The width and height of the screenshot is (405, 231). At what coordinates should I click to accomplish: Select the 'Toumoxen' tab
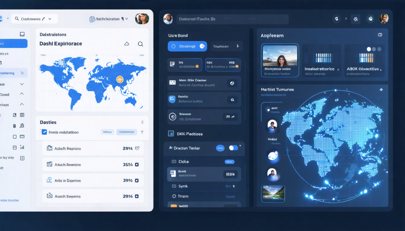click(227, 46)
